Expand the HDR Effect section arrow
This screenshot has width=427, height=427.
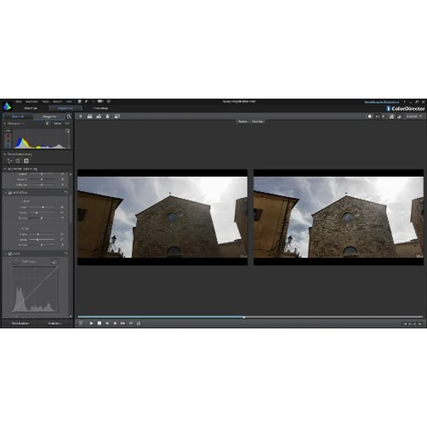5,193
